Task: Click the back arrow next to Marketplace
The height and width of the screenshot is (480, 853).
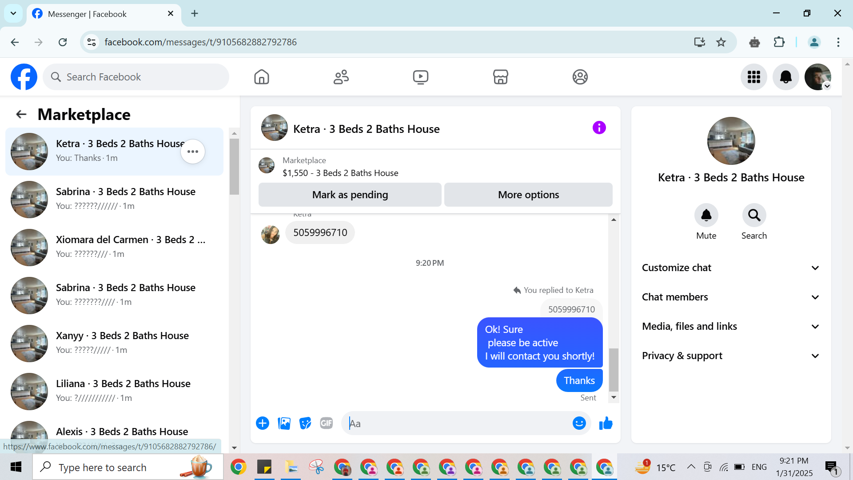Action: [21, 114]
